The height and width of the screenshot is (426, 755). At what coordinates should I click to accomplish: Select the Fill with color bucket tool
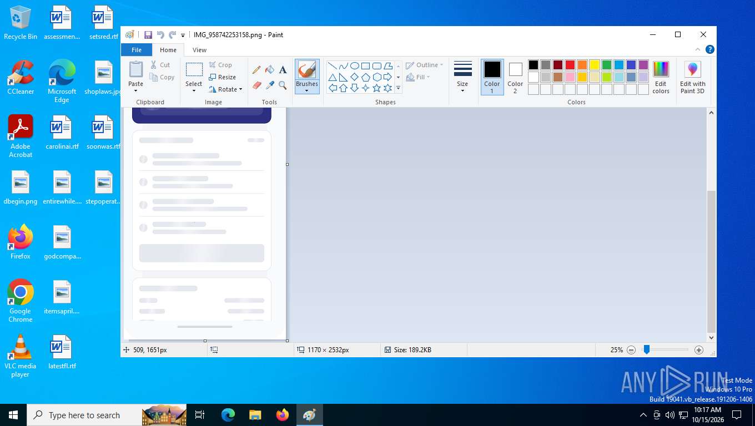click(x=270, y=70)
